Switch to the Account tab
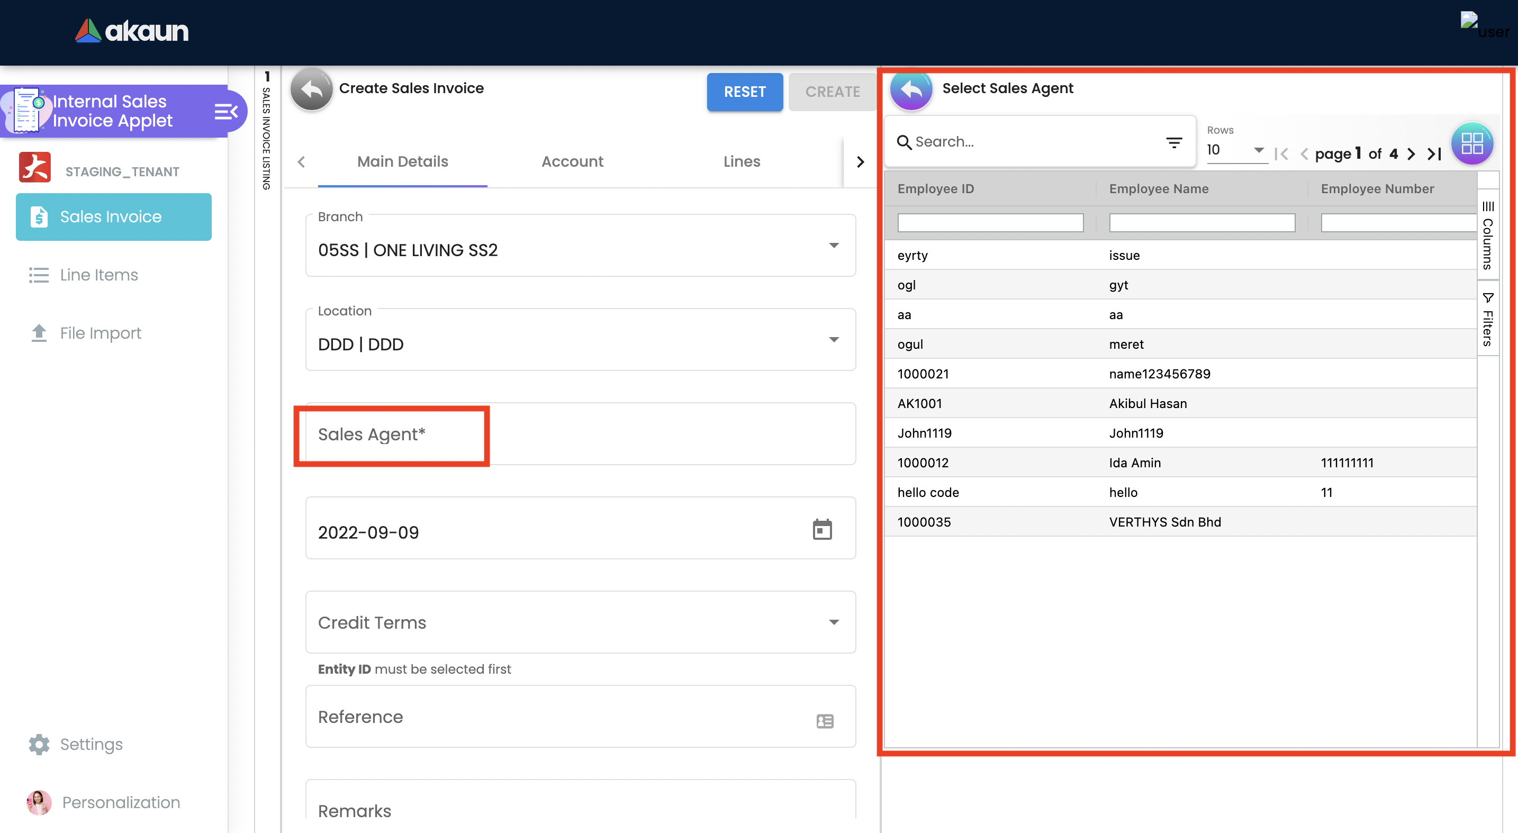1518x833 pixels. pos(572,161)
